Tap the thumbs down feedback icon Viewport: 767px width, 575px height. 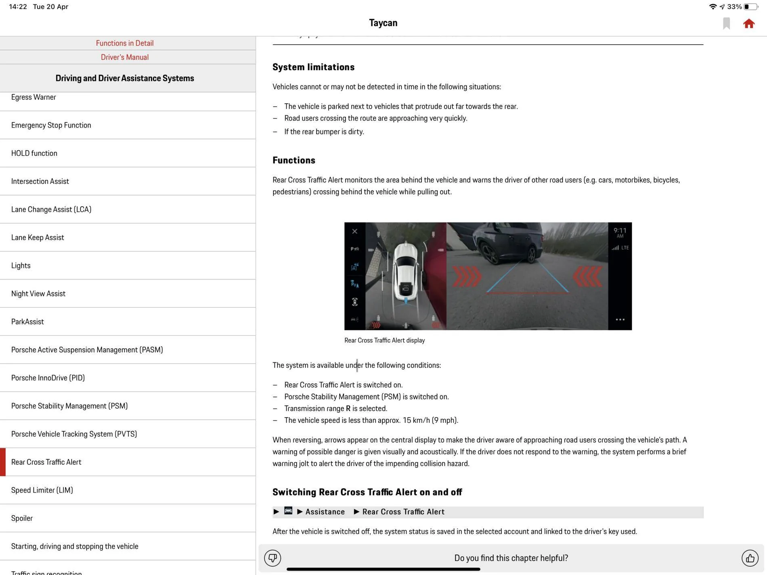(272, 558)
